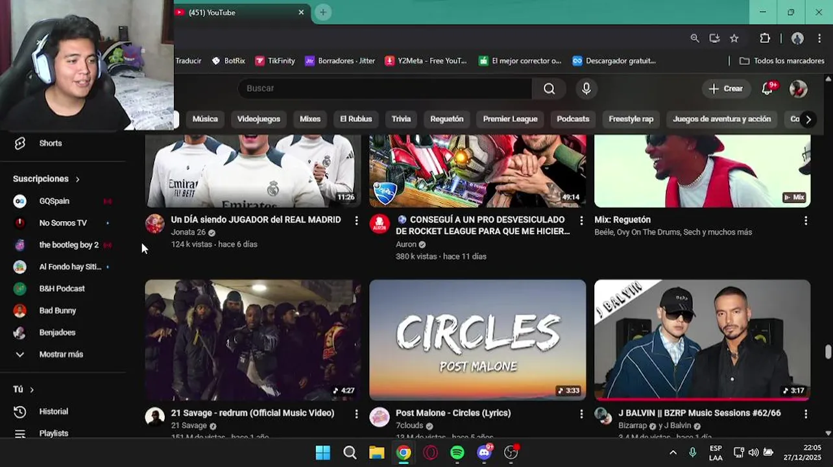Screen dimensions: 833x467
Task: Select the Podcasts category chip
Action: 573,119
